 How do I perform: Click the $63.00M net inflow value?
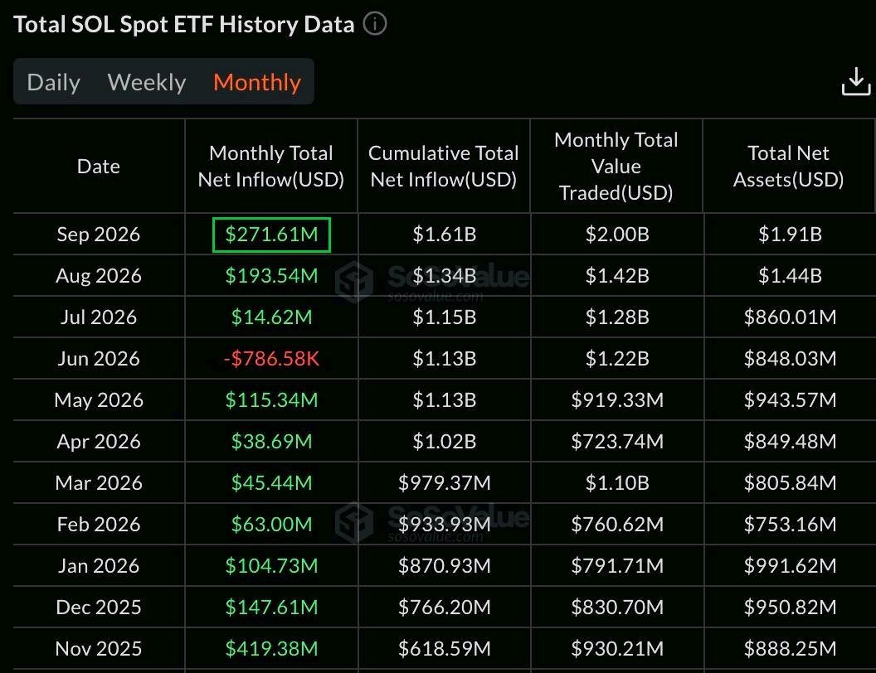click(271, 524)
